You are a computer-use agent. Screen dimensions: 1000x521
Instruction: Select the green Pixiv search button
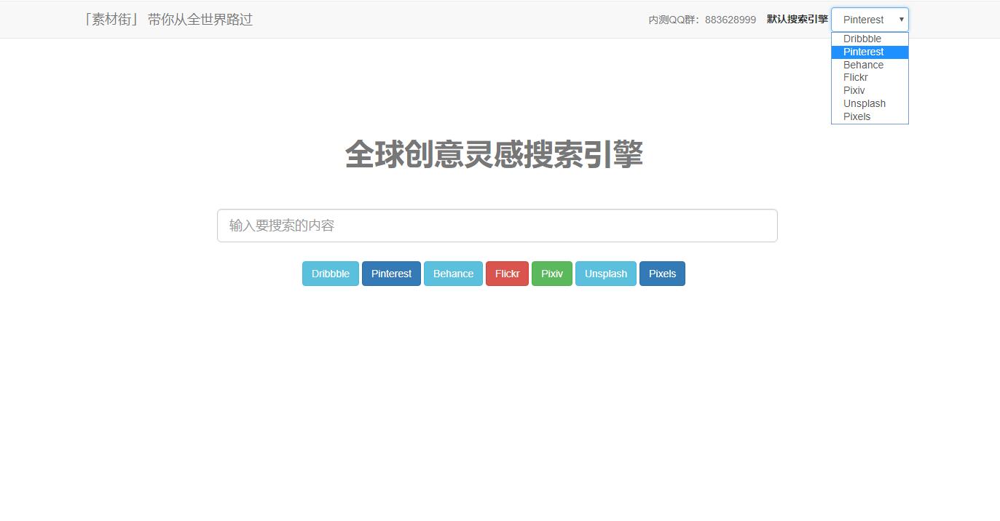[x=551, y=273]
